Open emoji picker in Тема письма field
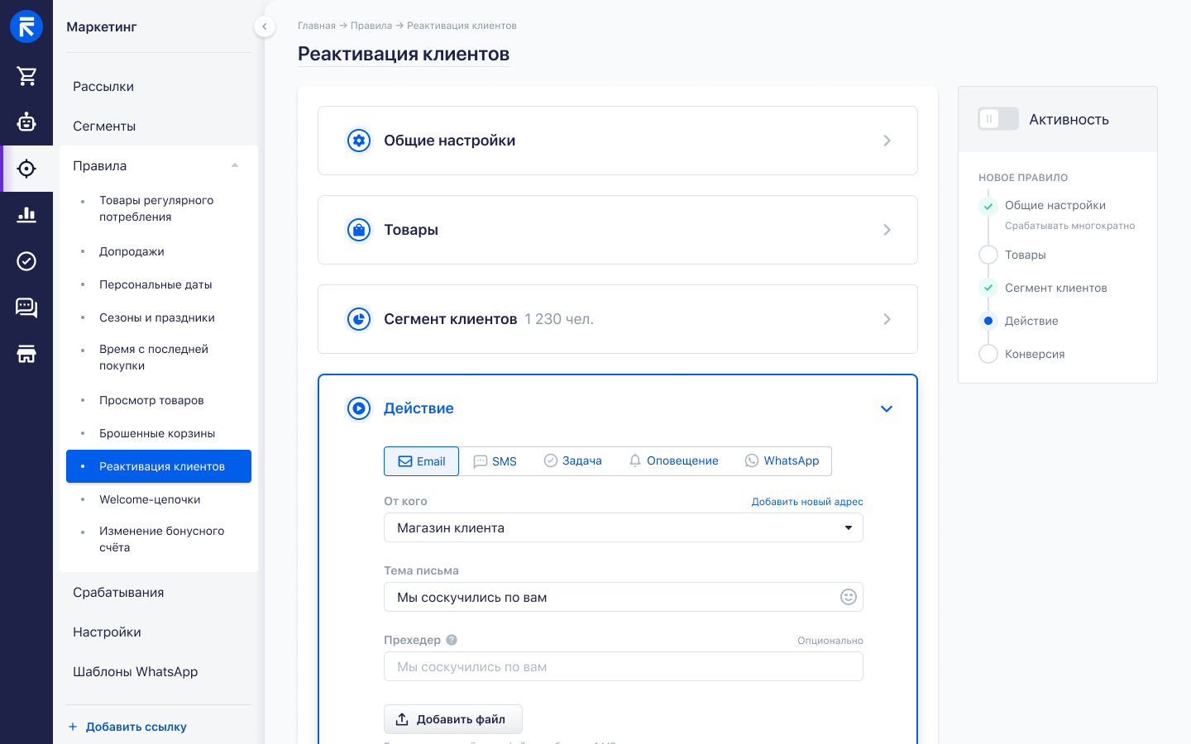 point(848,597)
